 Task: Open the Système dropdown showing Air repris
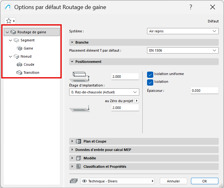[183, 31]
